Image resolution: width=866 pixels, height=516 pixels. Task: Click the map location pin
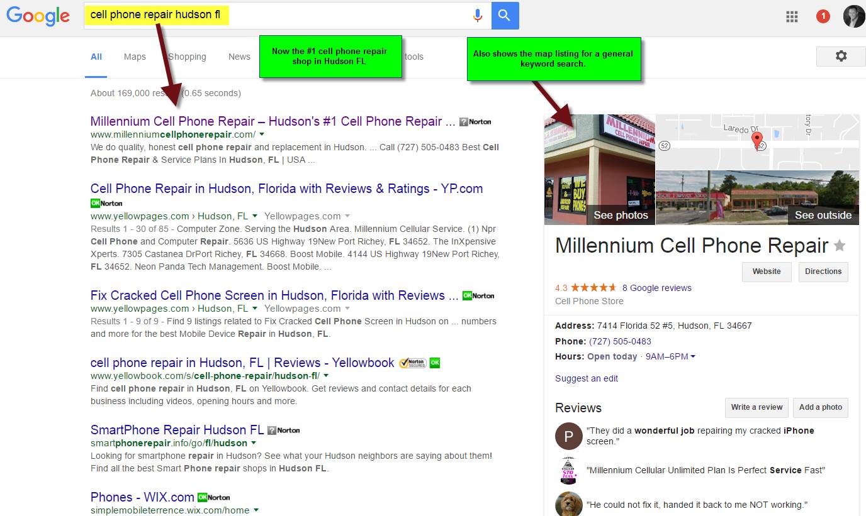pos(757,140)
